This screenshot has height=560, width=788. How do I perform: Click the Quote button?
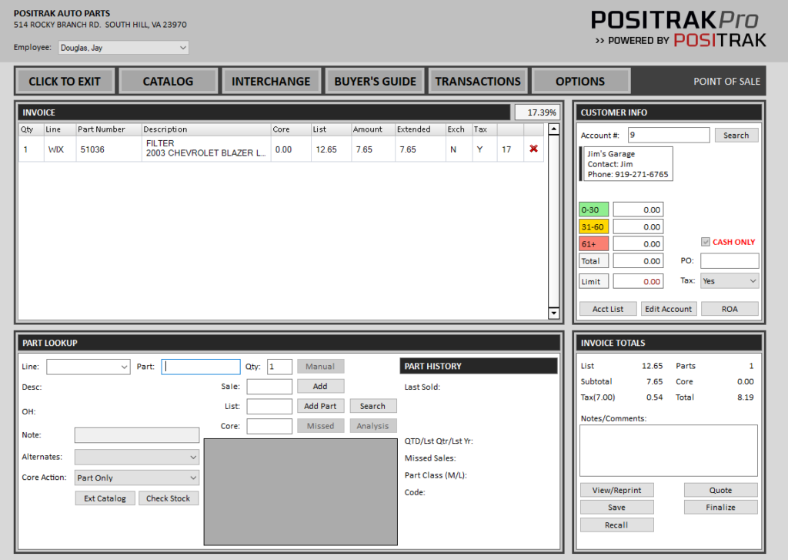(x=720, y=490)
